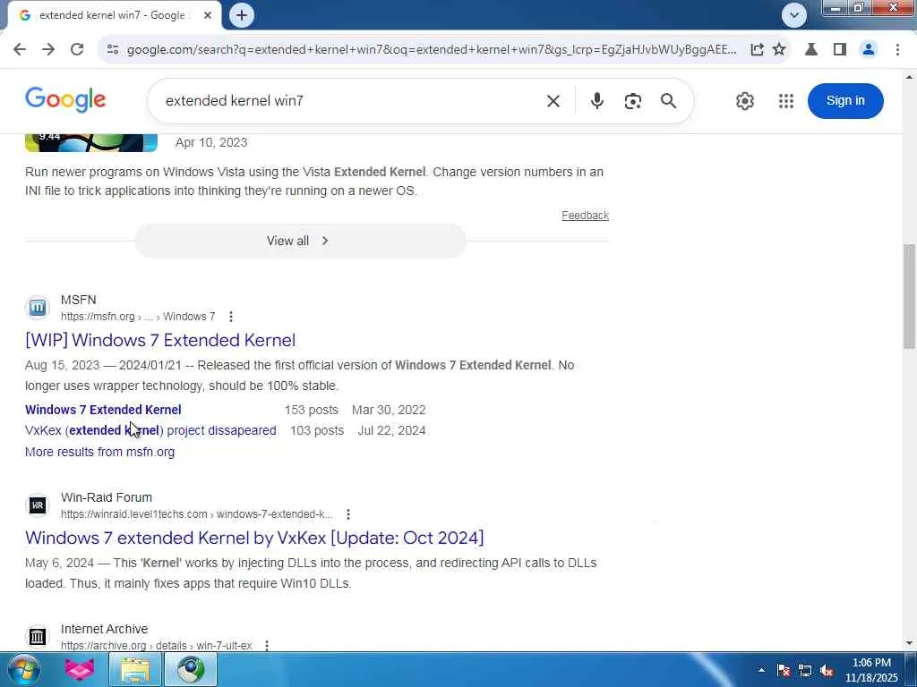The height and width of the screenshot is (687, 917).
Task: Close the extended kernel win7 tab
Action: [208, 15]
